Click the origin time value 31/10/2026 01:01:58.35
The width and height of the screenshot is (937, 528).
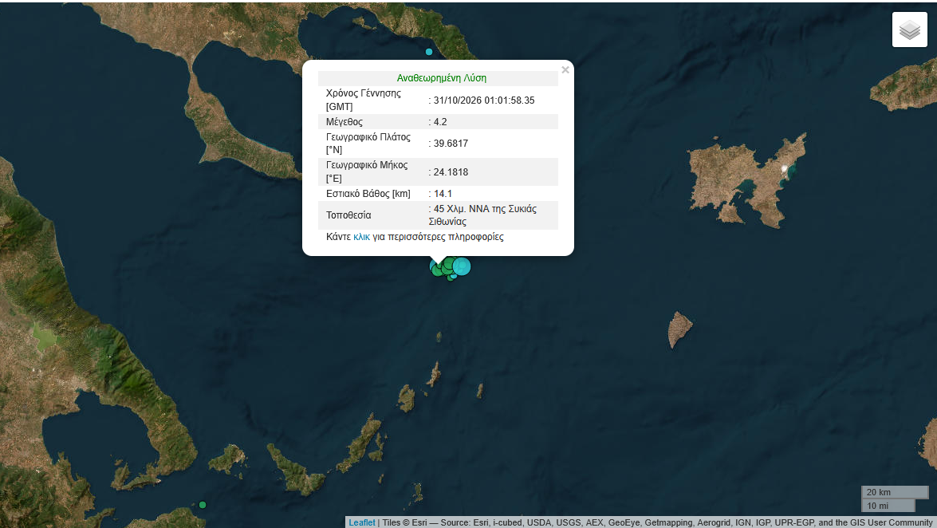484,100
